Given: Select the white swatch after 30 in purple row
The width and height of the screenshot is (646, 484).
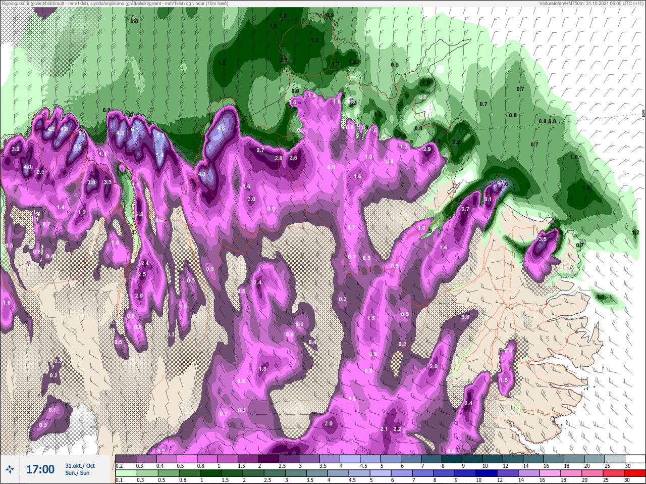Looking at the screenshot, I should click(x=635, y=459).
